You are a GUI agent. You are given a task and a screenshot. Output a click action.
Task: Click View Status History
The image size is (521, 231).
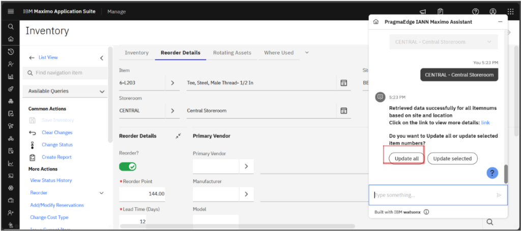click(x=51, y=180)
